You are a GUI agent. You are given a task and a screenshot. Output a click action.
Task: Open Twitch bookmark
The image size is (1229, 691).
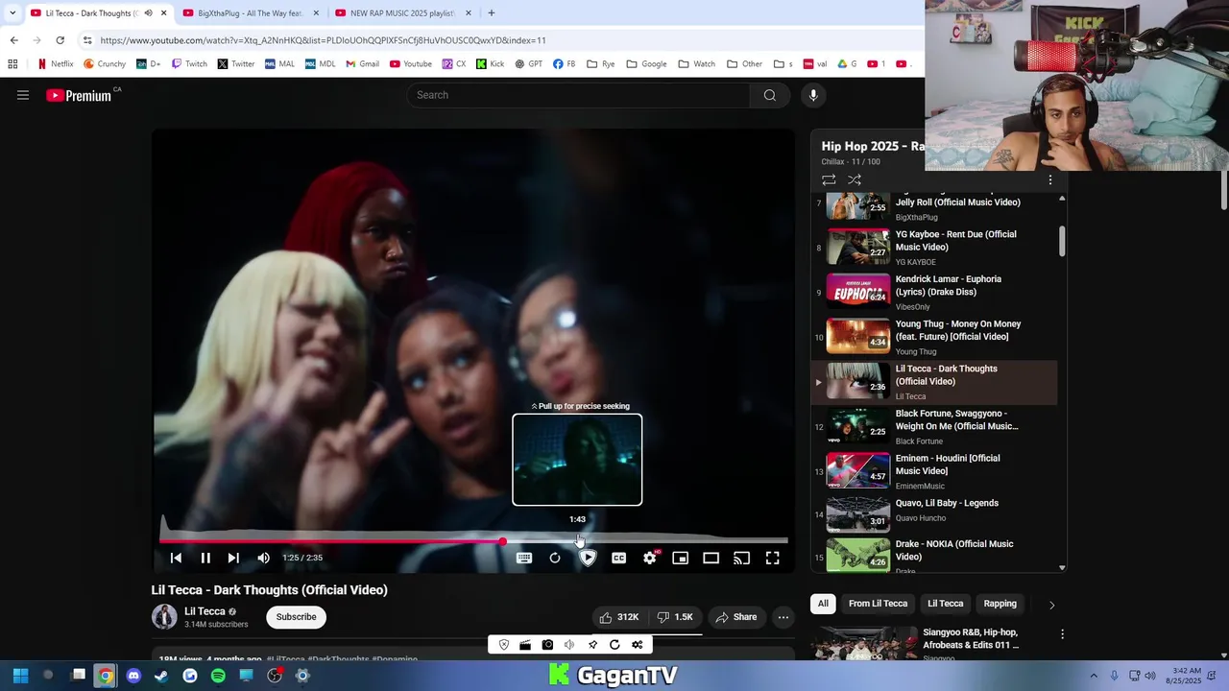pos(189,64)
